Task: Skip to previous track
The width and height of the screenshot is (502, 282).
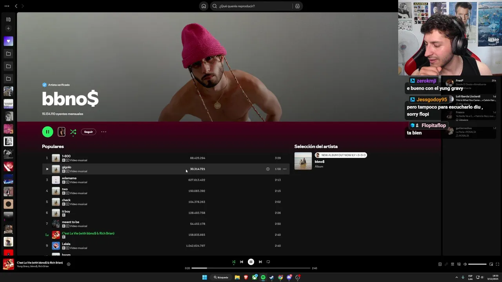Action: 242,262
